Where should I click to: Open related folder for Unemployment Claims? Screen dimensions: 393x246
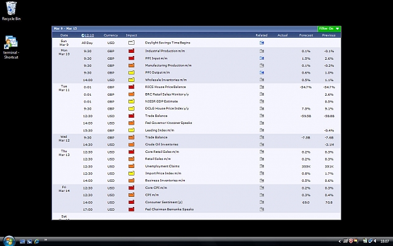click(262, 166)
